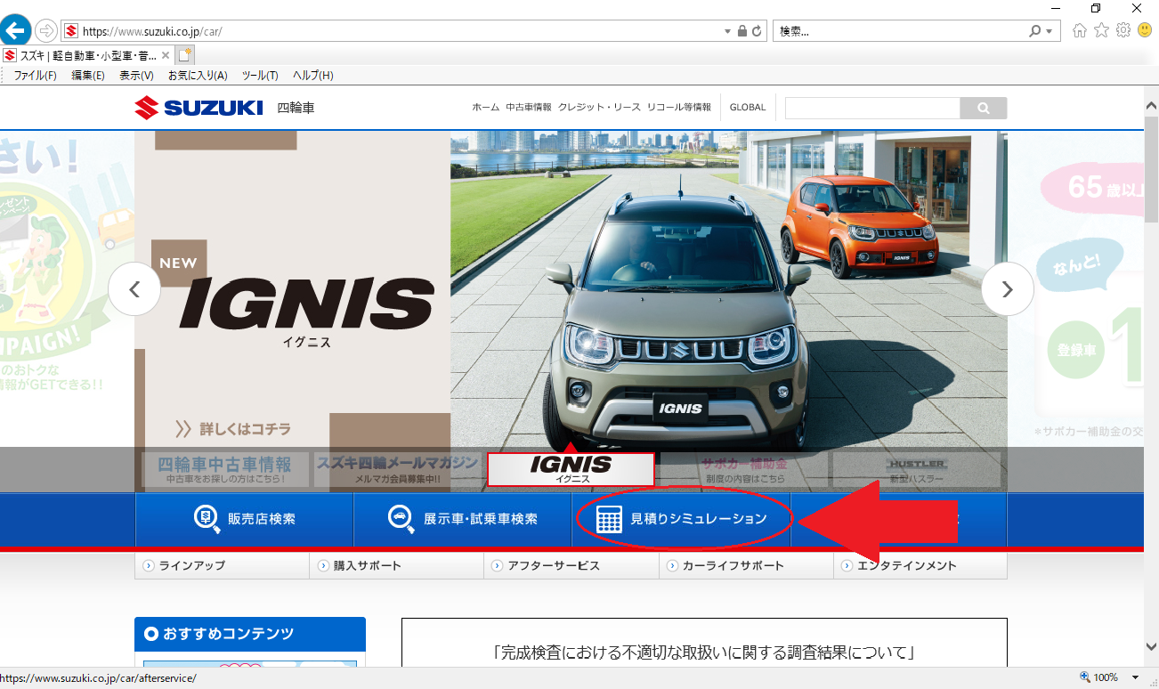
Task: Open the address bar autocomplete dropdown arrow
Action: point(728,31)
